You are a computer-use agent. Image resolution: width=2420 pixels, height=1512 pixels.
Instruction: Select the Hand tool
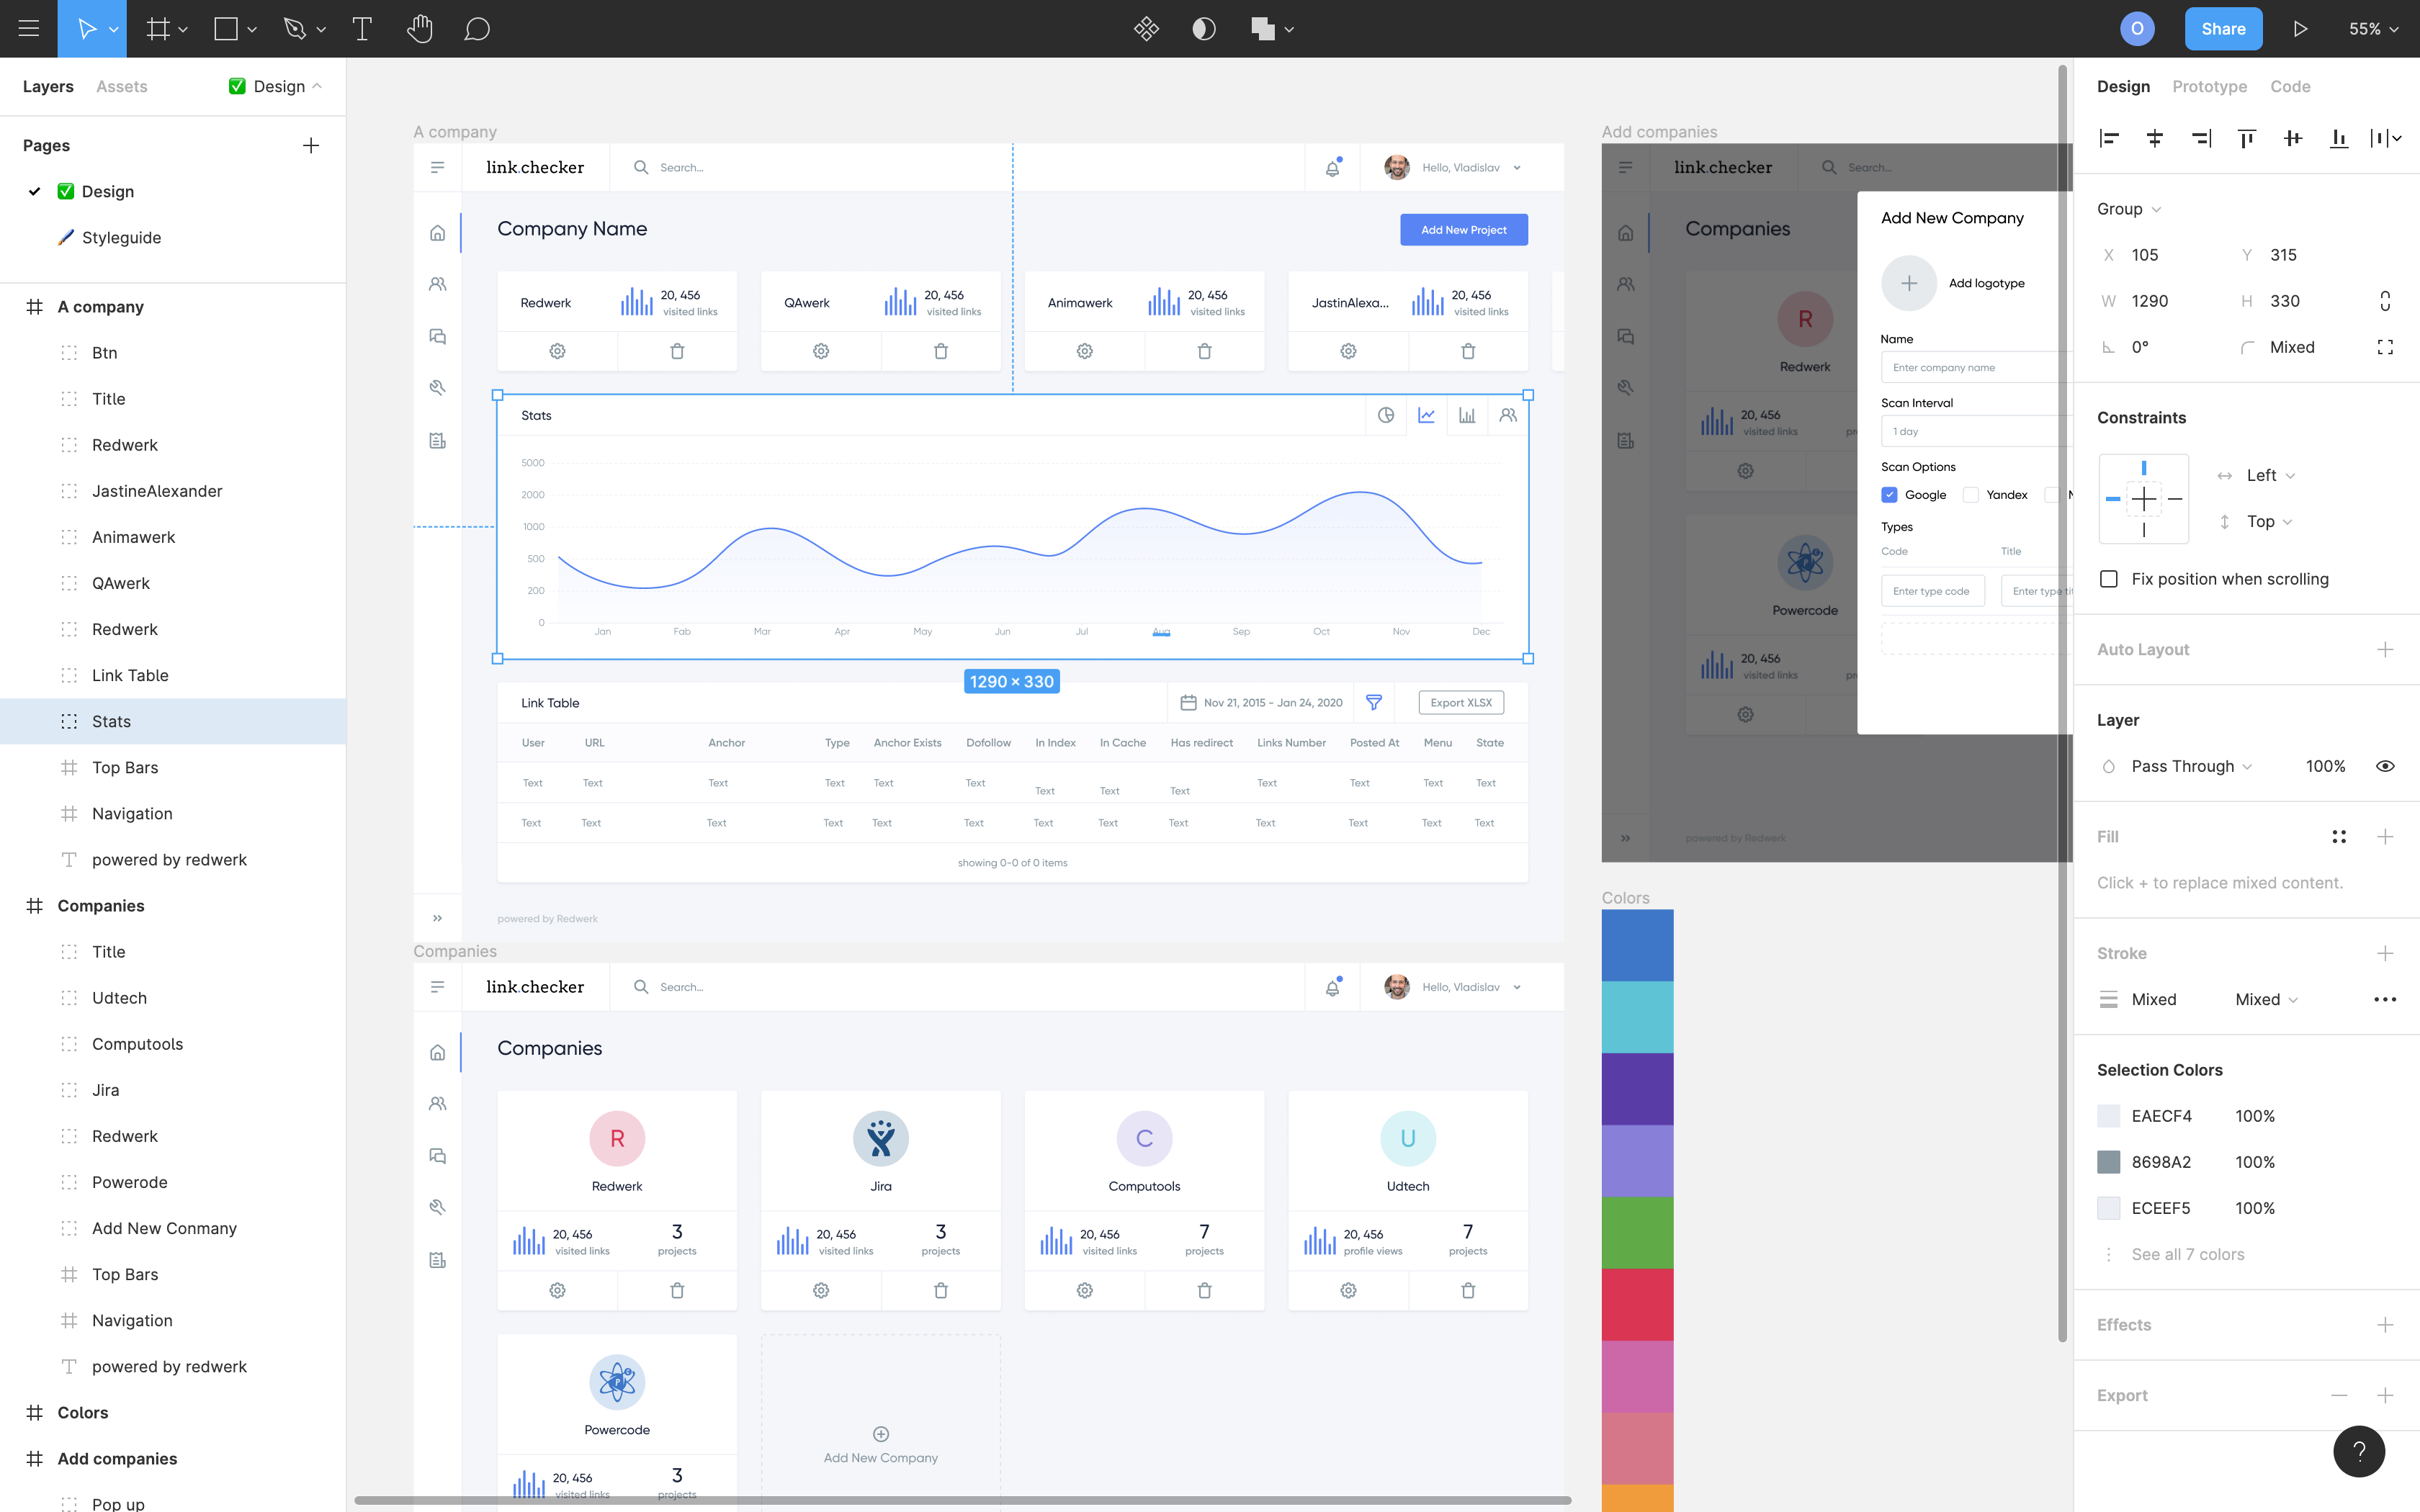pos(420,29)
